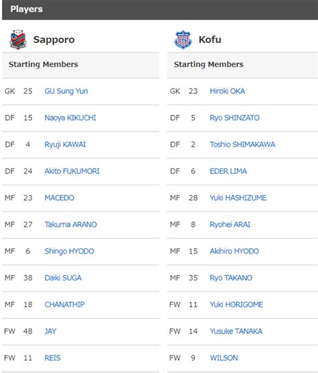
Task: Click Yusuke TANAKA forward link
Action: pyautogui.click(x=236, y=331)
